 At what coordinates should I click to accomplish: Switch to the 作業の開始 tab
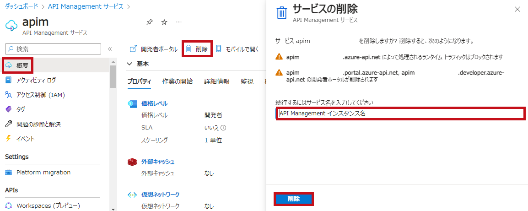coord(178,81)
